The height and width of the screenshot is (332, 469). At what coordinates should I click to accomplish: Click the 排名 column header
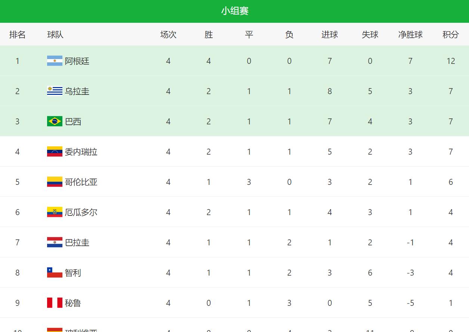point(17,35)
